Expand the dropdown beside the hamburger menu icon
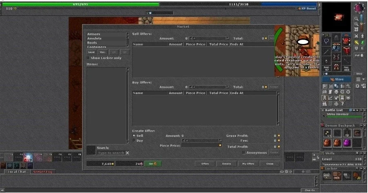Image resolution: width=368 pixels, height=193 pixels. tap(364, 79)
